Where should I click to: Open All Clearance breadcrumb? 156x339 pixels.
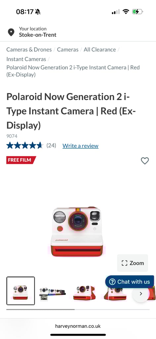coord(100,50)
